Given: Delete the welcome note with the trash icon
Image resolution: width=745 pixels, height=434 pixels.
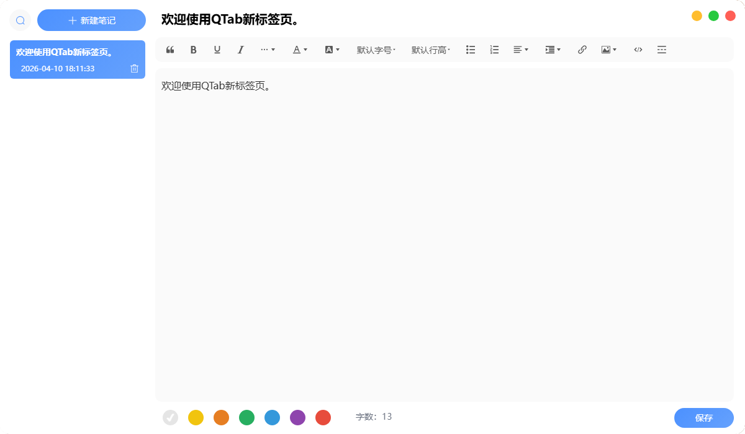Looking at the screenshot, I should coord(134,68).
